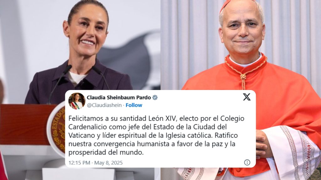The width and height of the screenshot is (321, 180).
Task: Click the @Claudiashein handle
Action: pyautogui.click(x=104, y=105)
